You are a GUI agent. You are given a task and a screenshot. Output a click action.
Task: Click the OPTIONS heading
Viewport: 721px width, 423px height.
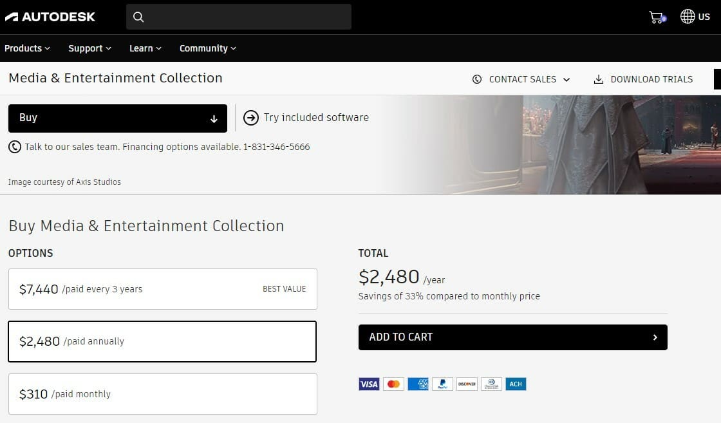pyautogui.click(x=30, y=253)
